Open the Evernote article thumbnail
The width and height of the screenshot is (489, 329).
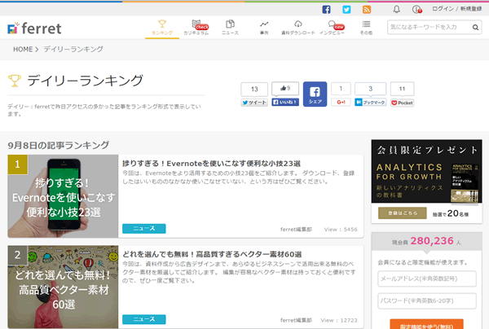(x=63, y=196)
